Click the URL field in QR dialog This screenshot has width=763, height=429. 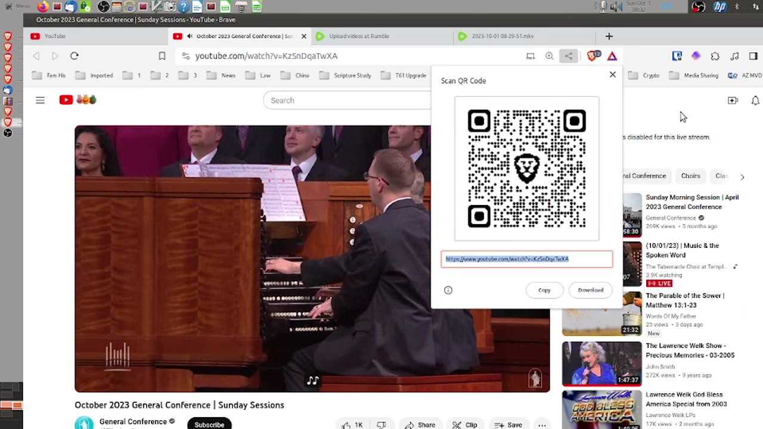point(526,259)
